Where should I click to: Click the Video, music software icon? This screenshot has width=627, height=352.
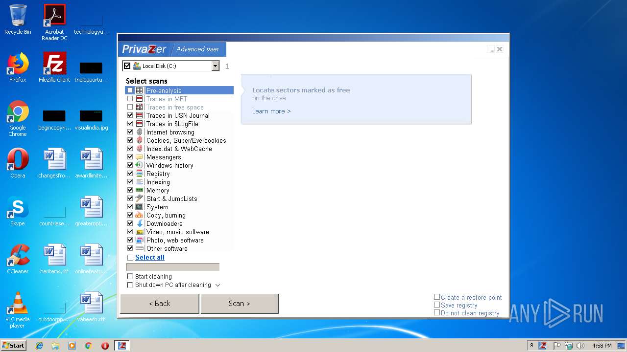tap(140, 232)
